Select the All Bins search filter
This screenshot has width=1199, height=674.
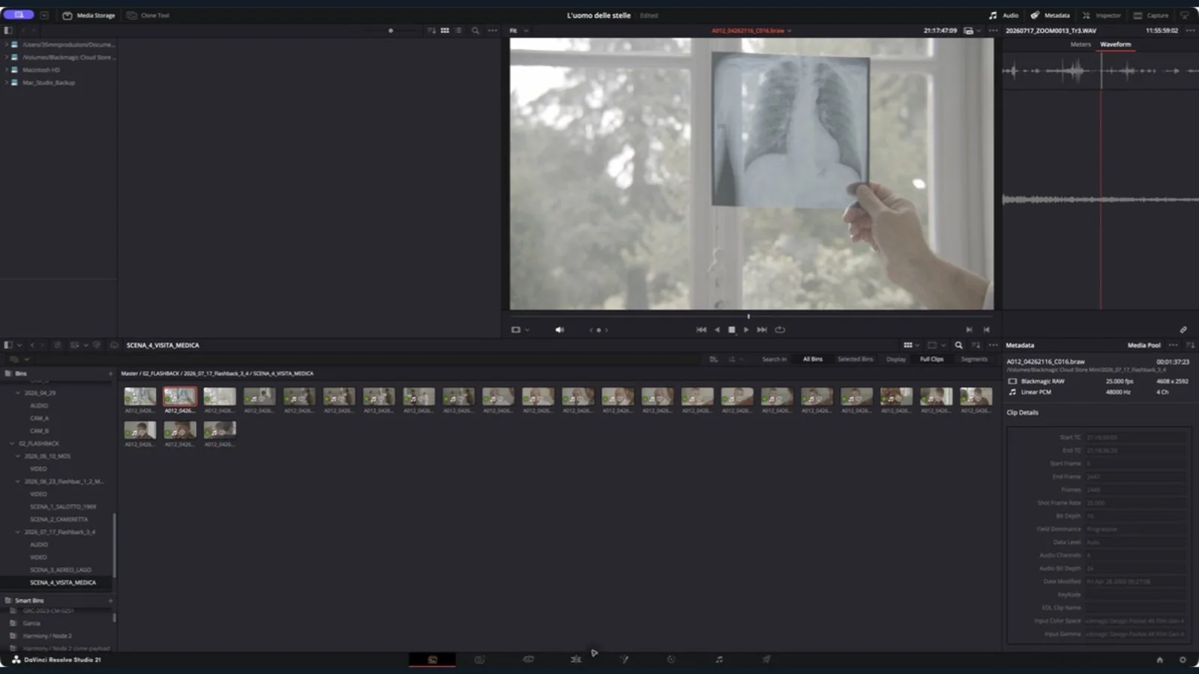pos(812,359)
